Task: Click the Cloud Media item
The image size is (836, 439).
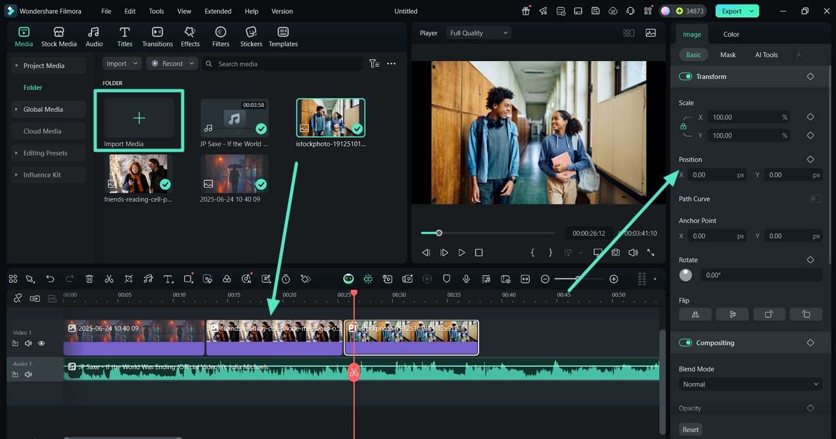Action: click(49, 131)
